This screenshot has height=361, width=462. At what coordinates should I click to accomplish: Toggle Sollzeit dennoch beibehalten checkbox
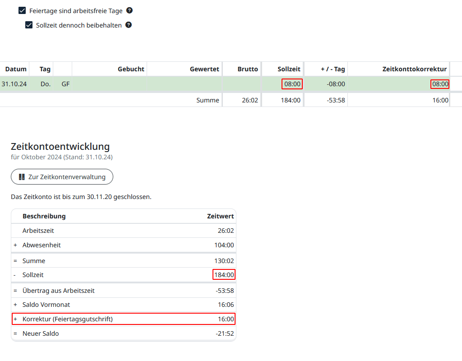[x=29, y=25]
